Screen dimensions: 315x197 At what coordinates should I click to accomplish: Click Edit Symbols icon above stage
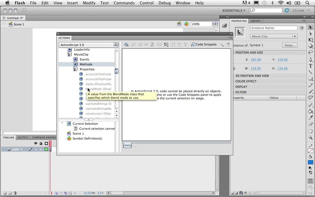(x=186, y=24)
